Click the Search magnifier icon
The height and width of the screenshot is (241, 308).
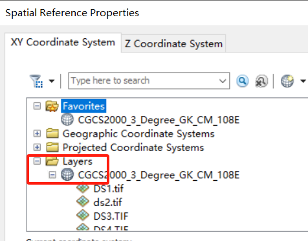243,81
